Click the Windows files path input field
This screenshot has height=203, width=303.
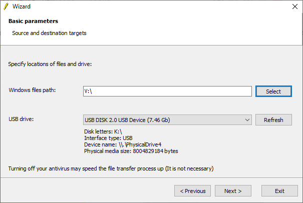tap(167, 91)
